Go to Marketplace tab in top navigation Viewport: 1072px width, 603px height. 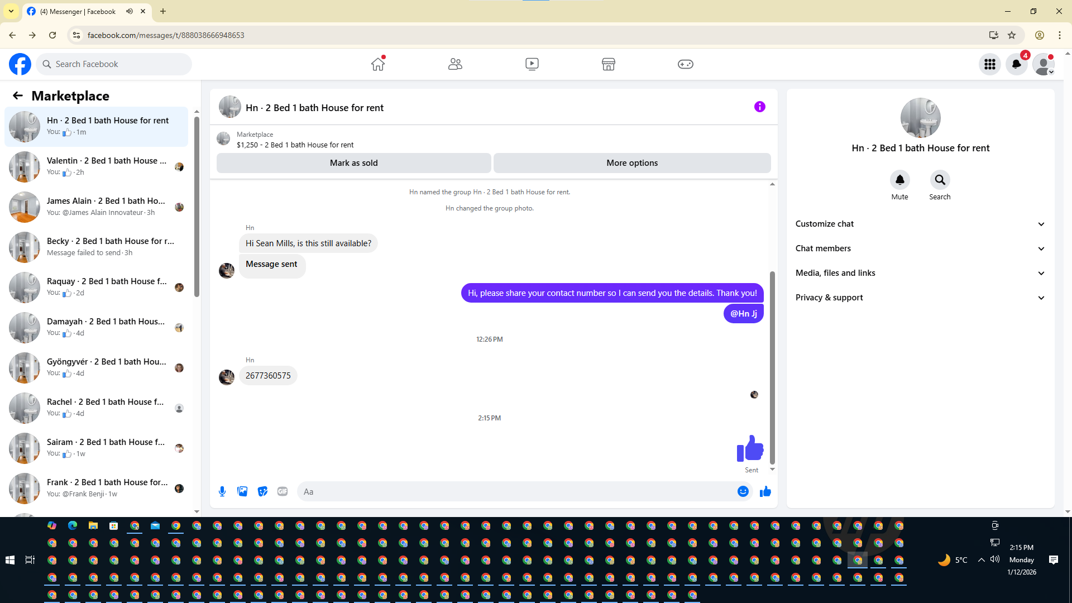[x=609, y=64]
